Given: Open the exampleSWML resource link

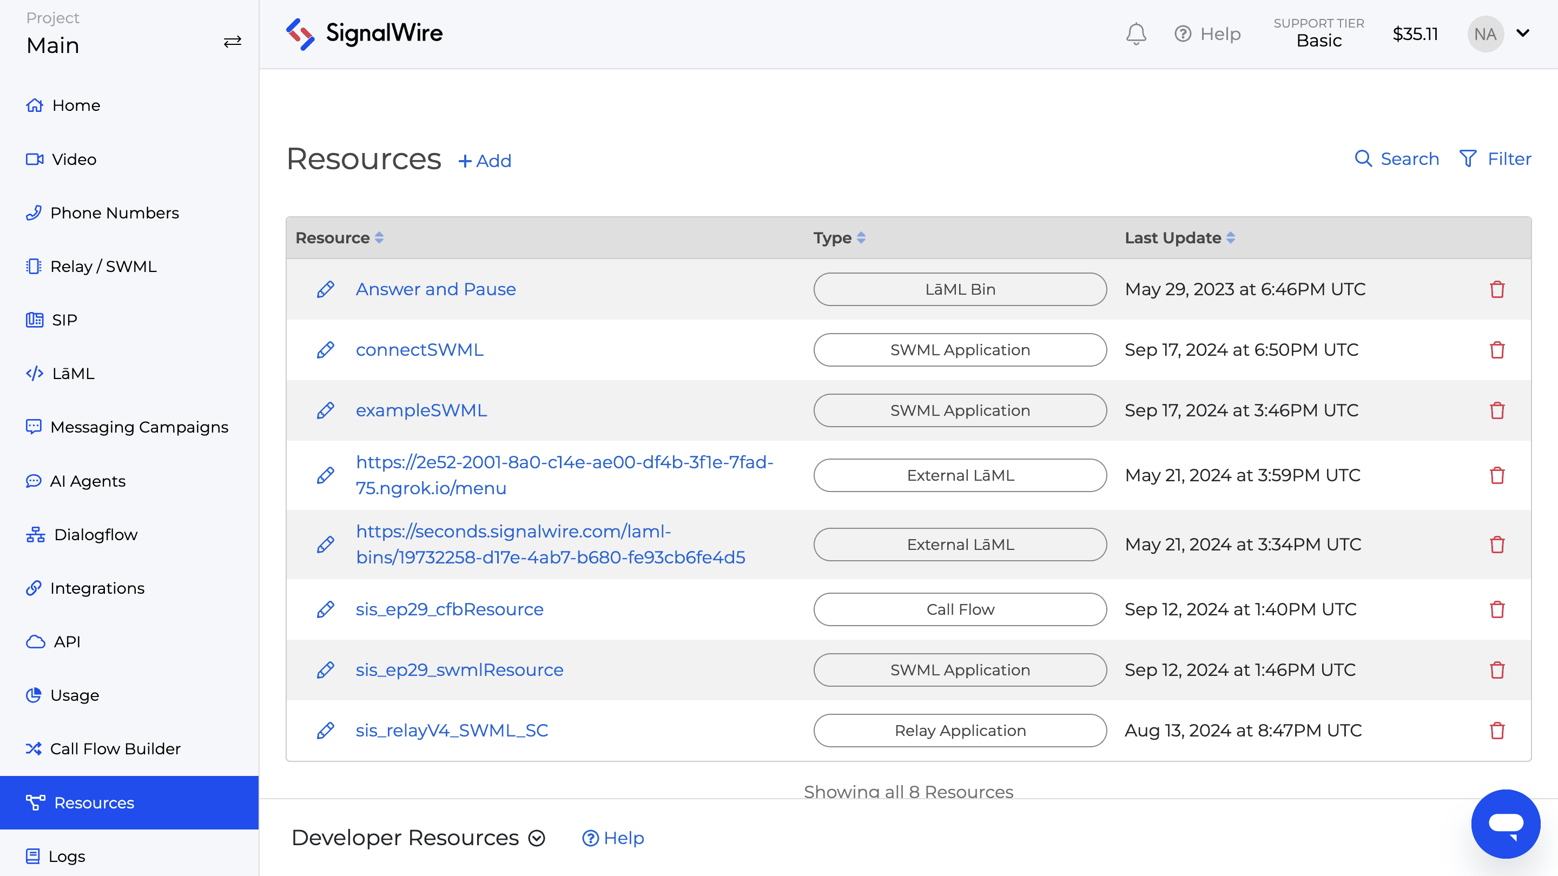Looking at the screenshot, I should (x=421, y=410).
